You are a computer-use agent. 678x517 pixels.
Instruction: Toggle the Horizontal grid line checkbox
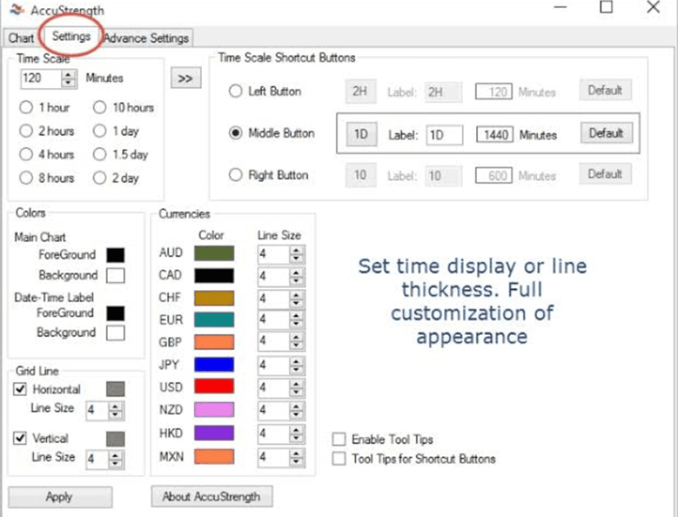(x=20, y=389)
